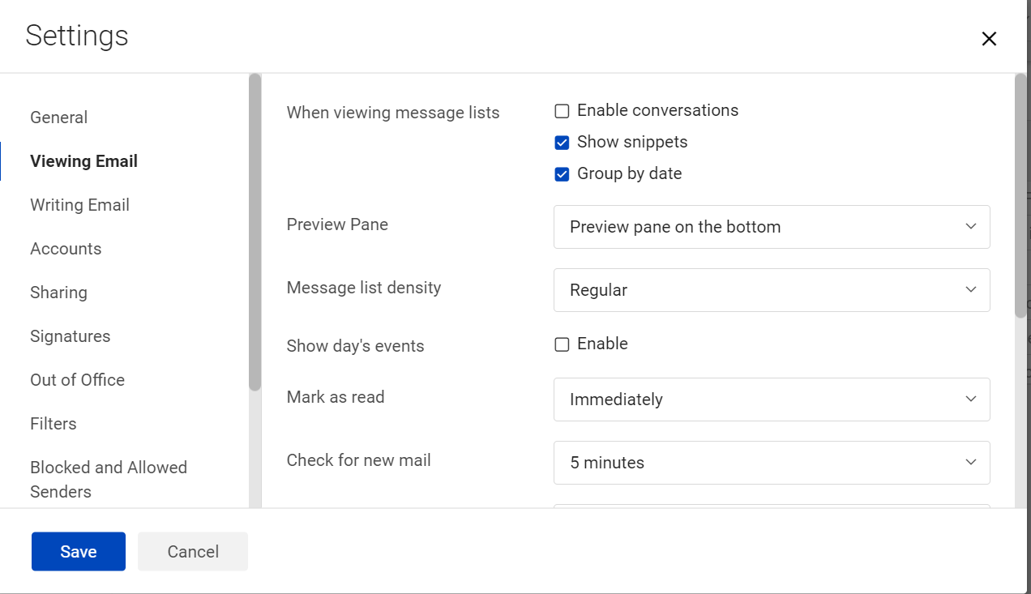
Task: Open the Signatures section
Action: [x=70, y=335]
